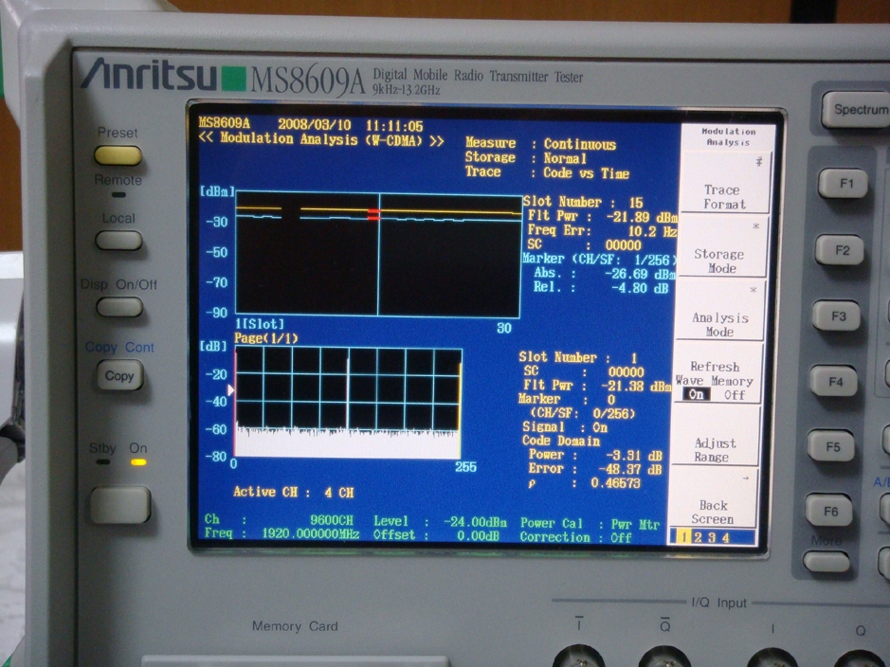
Task: Click the lower Flt Pwr '-21.38 dBm' value
Action: 636,387
